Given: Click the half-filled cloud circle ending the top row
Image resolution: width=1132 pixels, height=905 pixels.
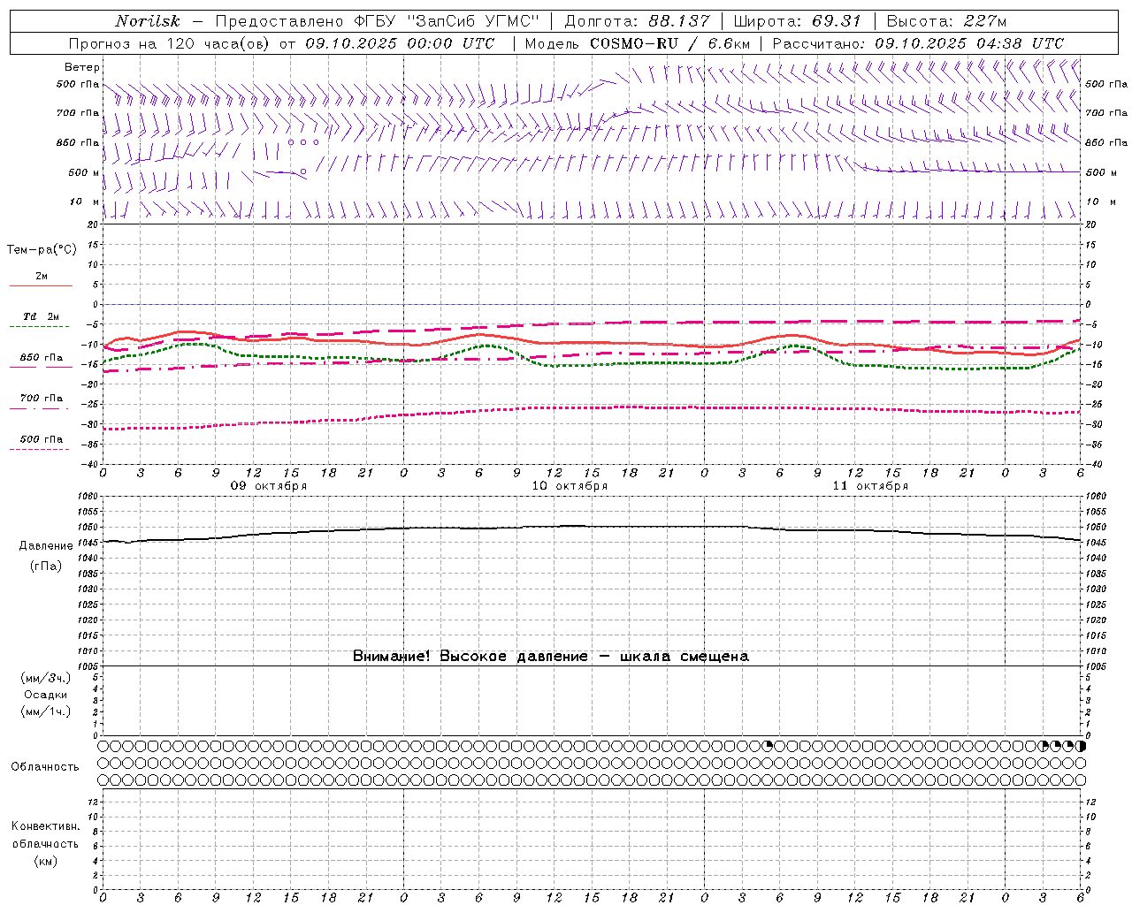Looking at the screenshot, I should point(1081,746).
